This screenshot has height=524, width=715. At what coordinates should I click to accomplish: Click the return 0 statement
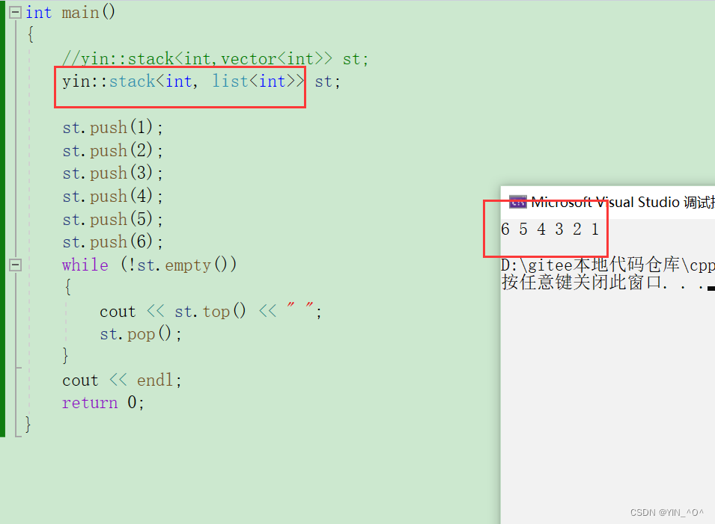103,403
